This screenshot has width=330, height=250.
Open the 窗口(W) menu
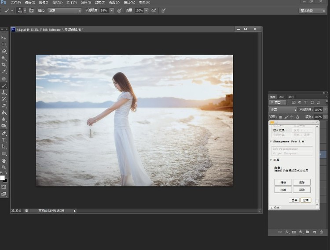129,3
